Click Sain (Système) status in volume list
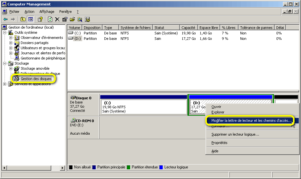This screenshot has width=301, height=179. pyautogui.click(x=166, y=33)
